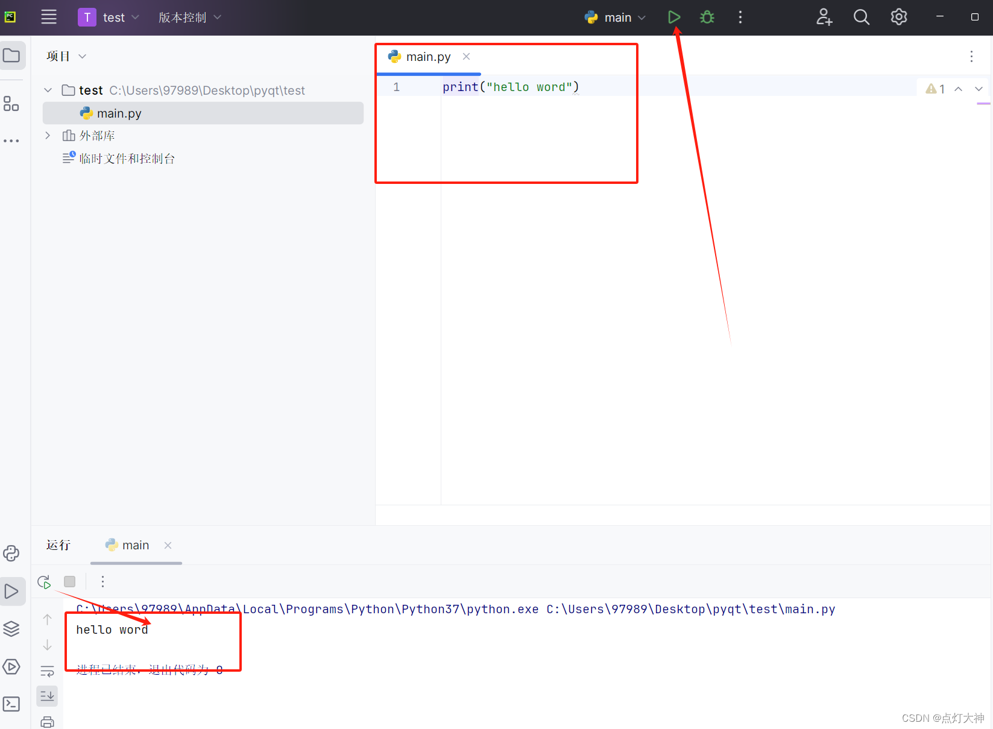Click the warning indicator in editor

(x=935, y=89)
